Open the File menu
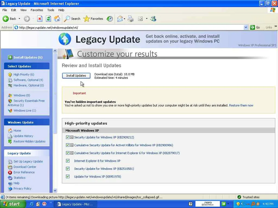This screenshot has width=278, height=208. pos(5,10)
